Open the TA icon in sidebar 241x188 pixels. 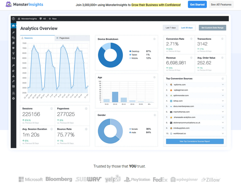(13, 58)
